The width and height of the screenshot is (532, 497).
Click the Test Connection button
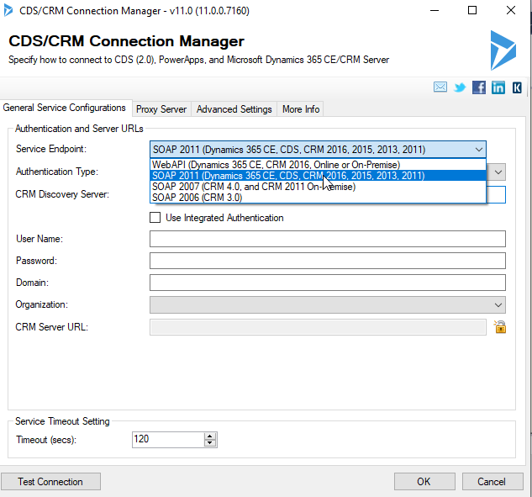(x=50, y=481)
